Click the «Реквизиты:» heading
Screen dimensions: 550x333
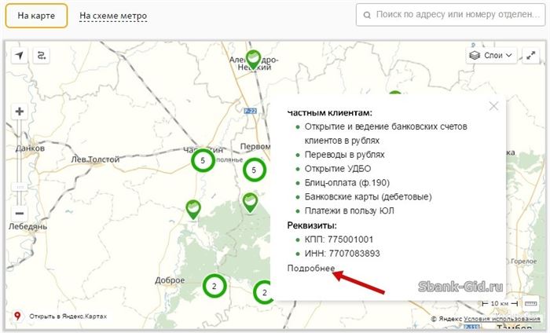coord(312,225)
